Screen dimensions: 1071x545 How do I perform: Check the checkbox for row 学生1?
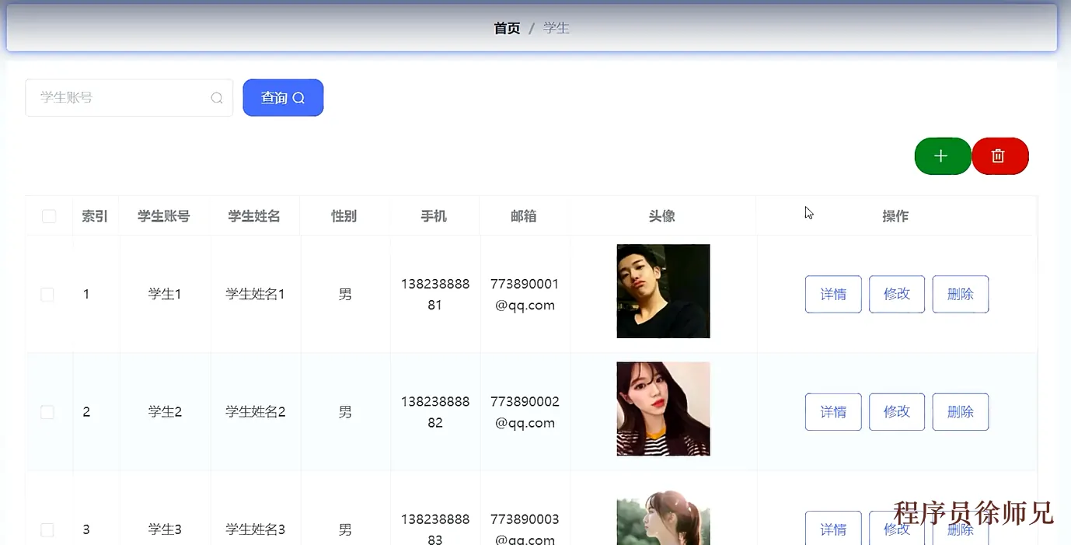click(47, 295)
